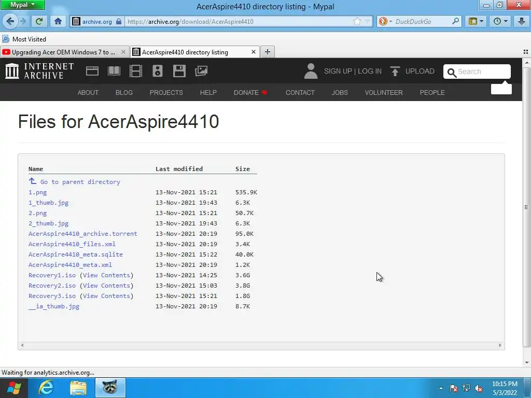Image resolution: width=531 pixels, height=398 pixels.
Task: Open HELP in the navigation bar
Action: pyautogui.click(x=208, y=92)
